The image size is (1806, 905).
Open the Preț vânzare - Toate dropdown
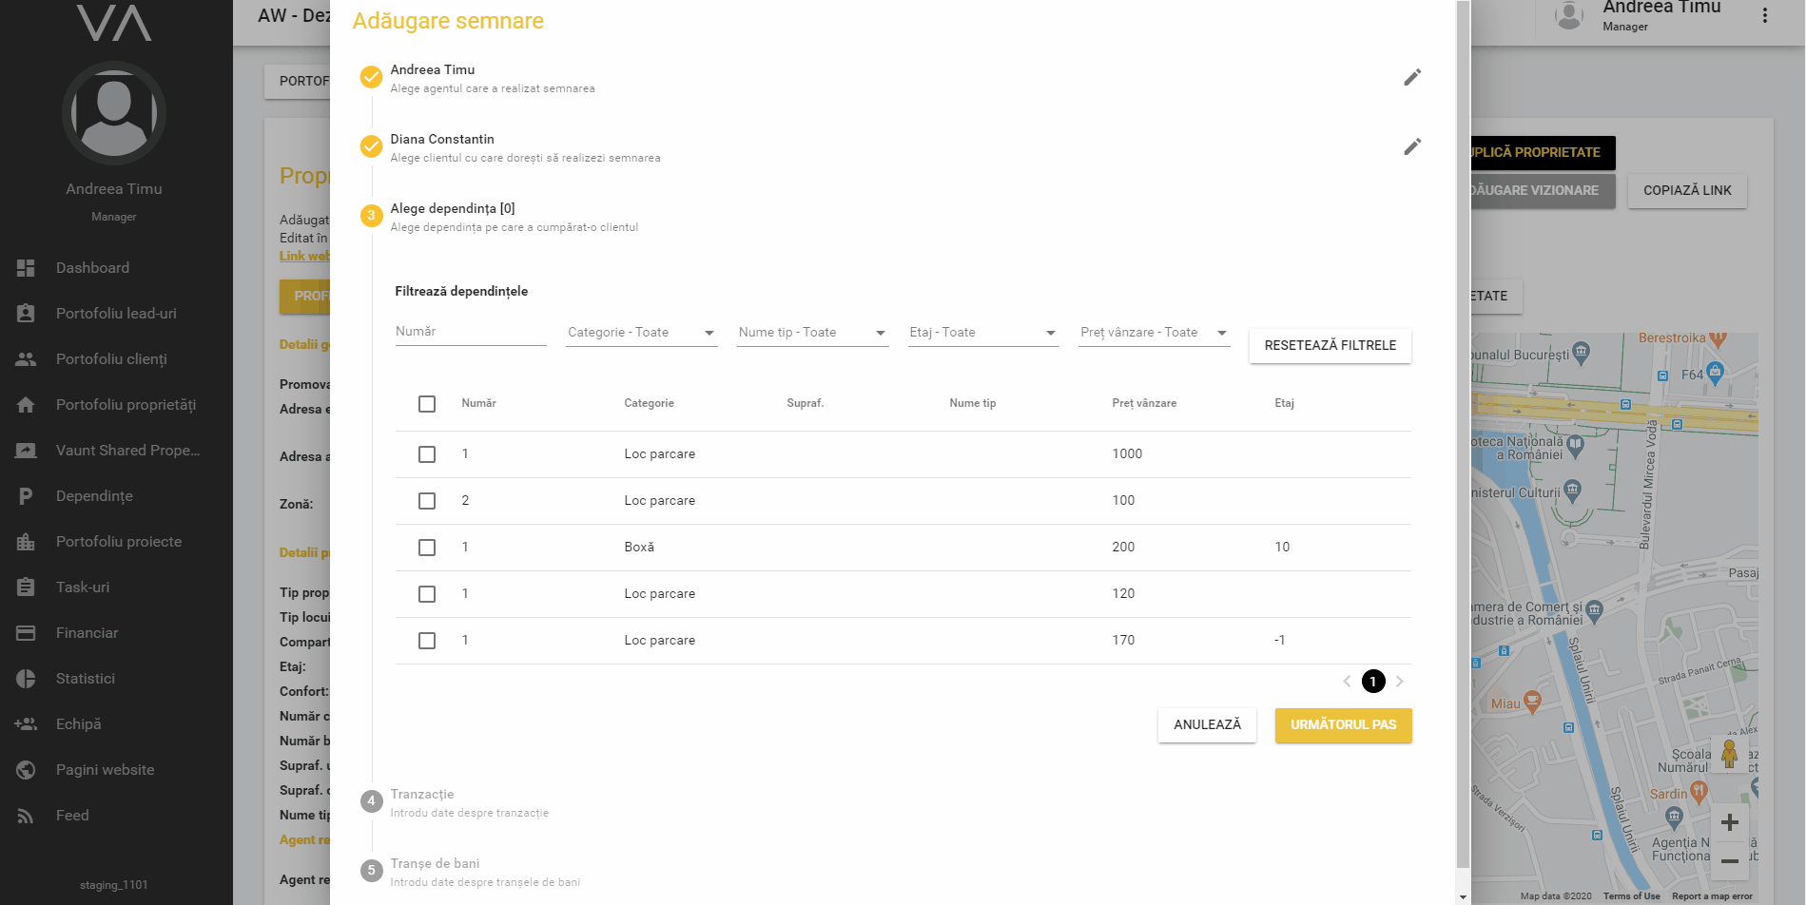point(1154,333)
